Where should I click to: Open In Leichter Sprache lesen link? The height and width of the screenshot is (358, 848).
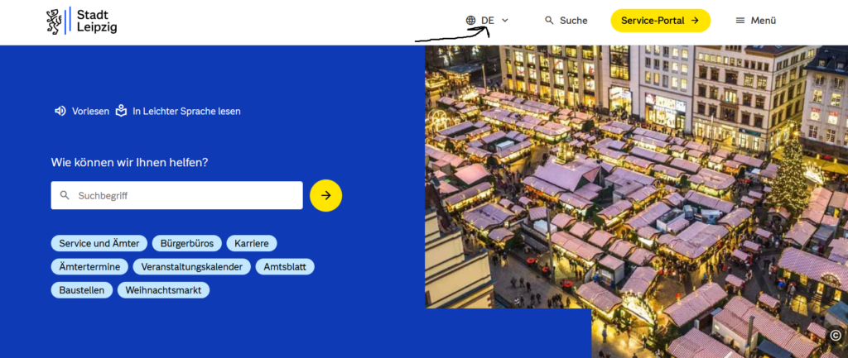[186, 112]
